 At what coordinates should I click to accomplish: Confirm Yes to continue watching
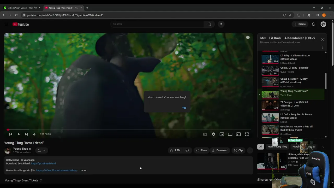click(x=184, y=108)
